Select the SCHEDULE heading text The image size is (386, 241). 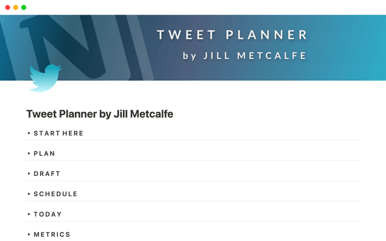(55, 194)
